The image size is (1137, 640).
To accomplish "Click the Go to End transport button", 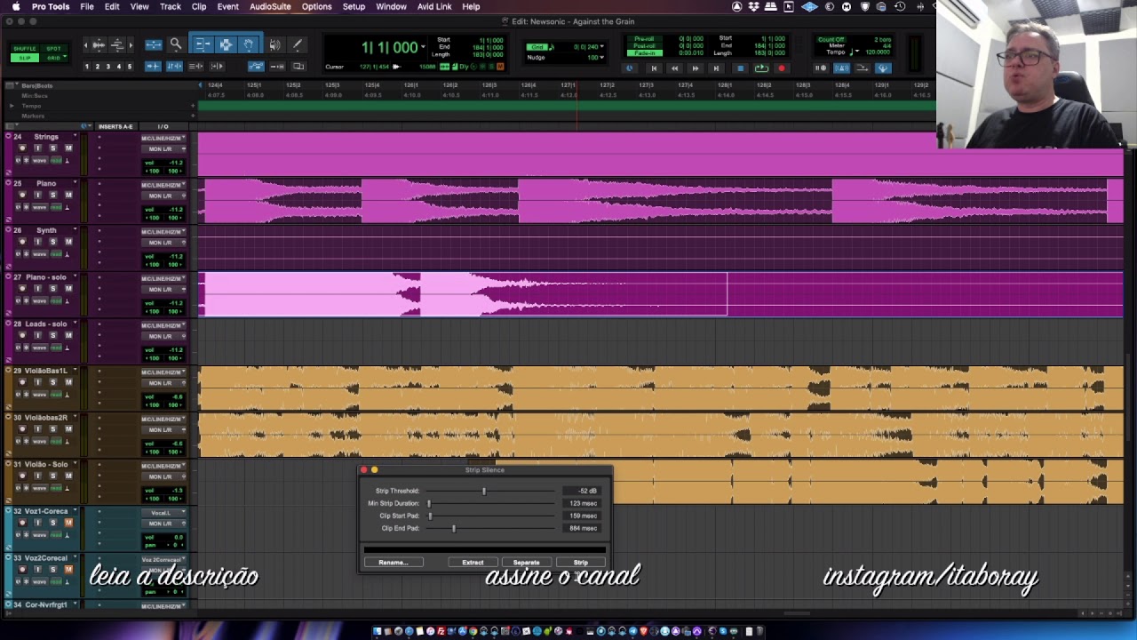I will pos(716,68).
